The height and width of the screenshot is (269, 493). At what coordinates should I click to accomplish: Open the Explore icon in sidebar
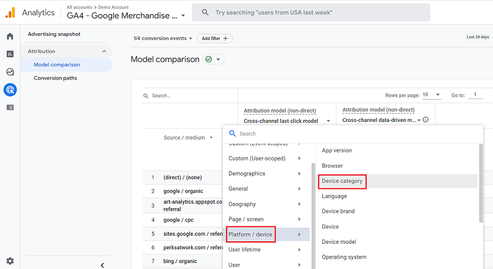tap(10, 72)
